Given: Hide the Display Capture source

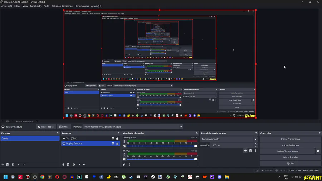Looking at the screenshot, I should click(113, 143).
